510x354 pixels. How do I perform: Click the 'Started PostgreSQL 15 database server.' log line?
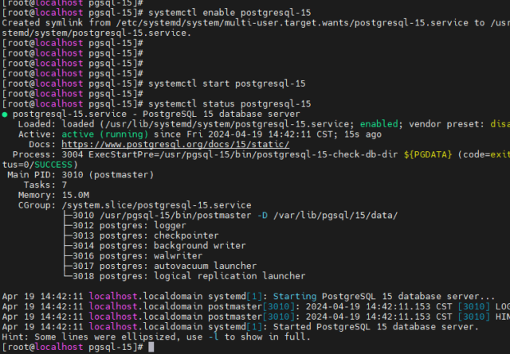(x=241, y=326)
